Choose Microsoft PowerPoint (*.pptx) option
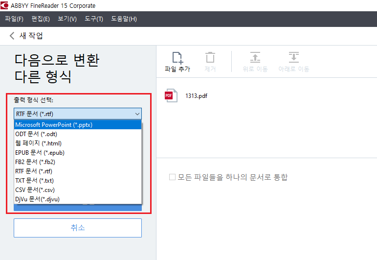Viewport: 377px width, 260px height. coord(78,125)
